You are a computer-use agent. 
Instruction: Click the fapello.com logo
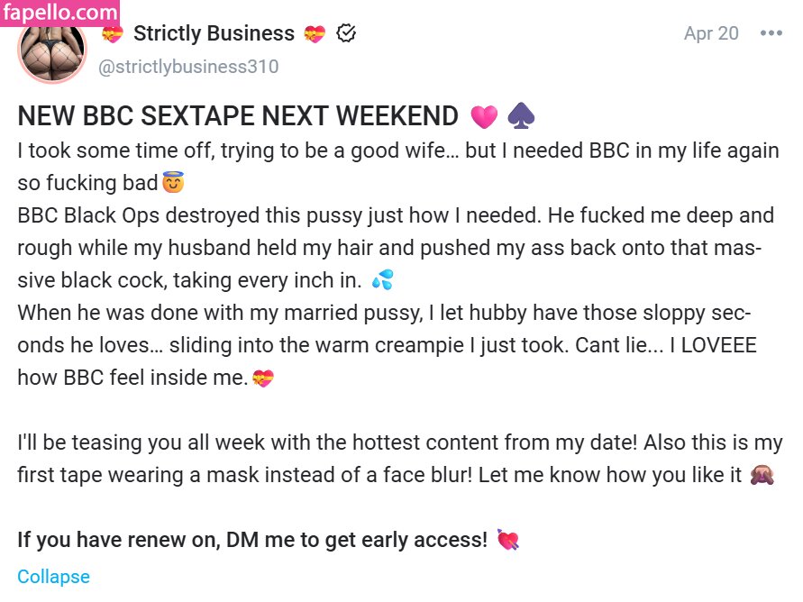click(x=60, y=14)
